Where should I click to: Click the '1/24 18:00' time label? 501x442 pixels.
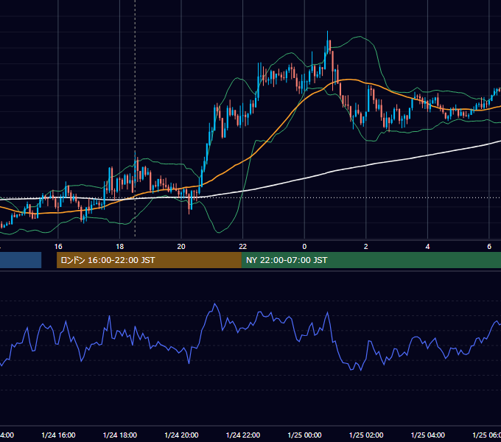click(120, 435)
